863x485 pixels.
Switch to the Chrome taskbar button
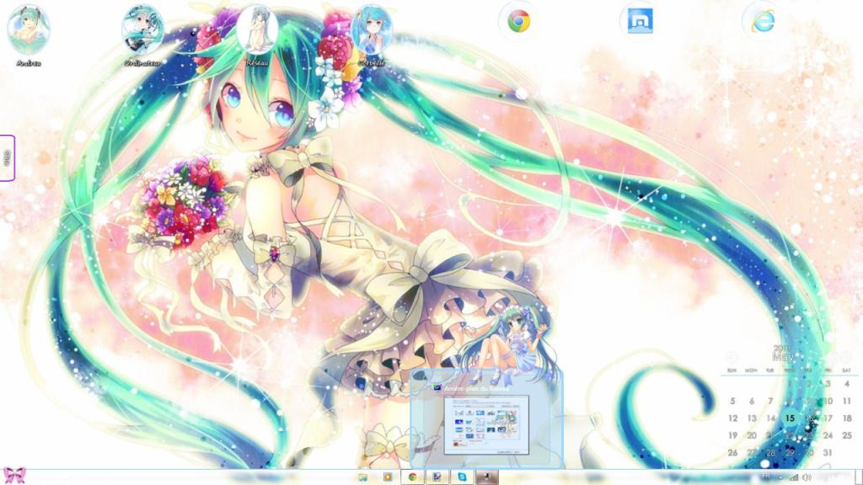[412, 477]
